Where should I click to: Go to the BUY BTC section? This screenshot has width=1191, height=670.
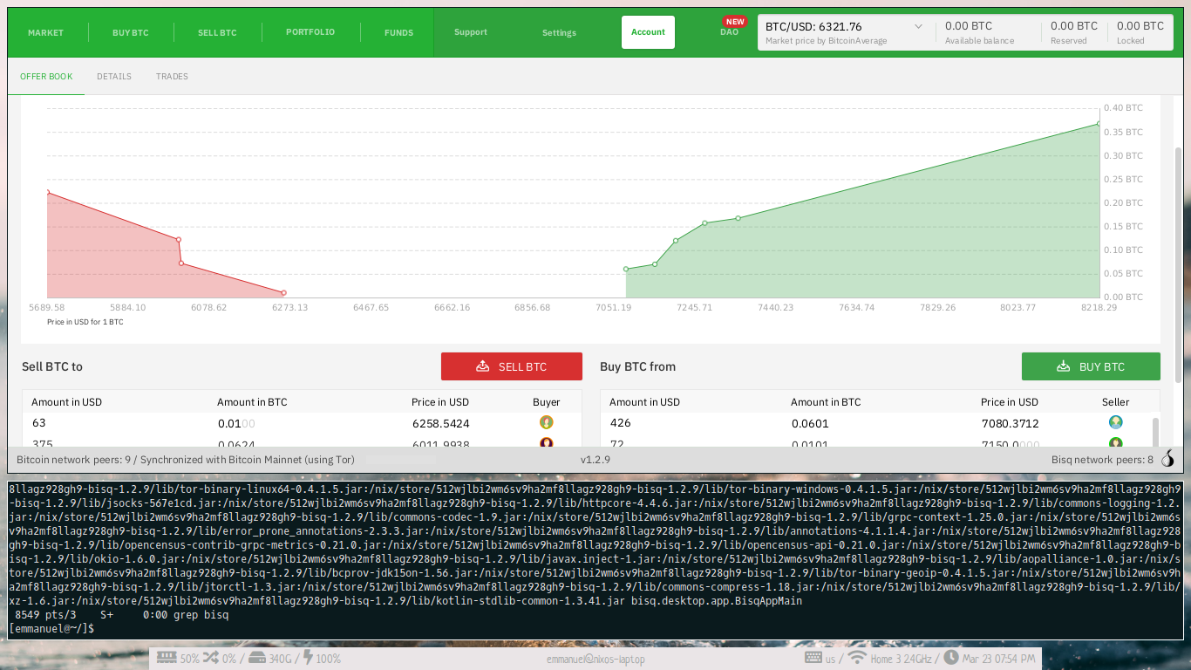pyautogui.click(x=131, y=32)
